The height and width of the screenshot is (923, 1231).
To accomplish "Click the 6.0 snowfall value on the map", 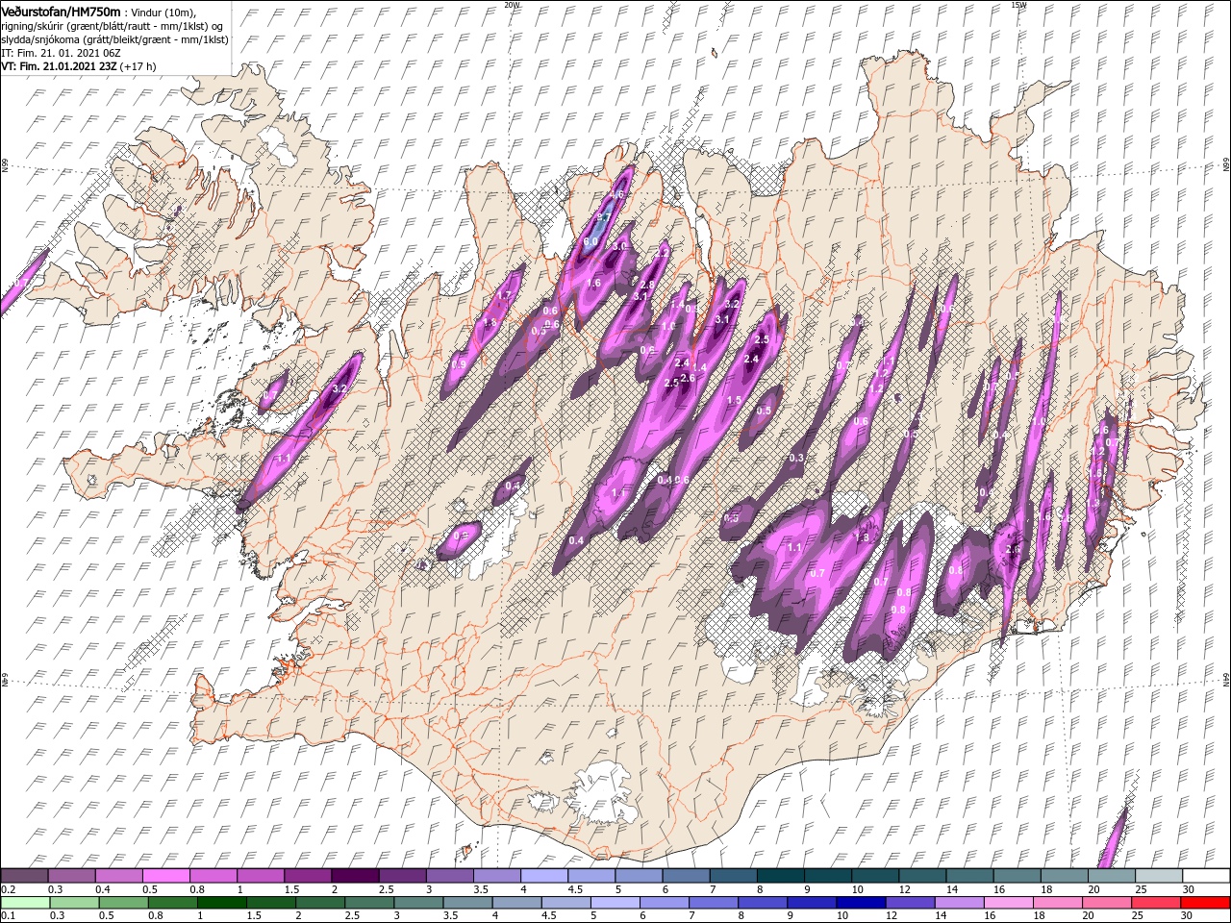I will click(x=590, y=242).
